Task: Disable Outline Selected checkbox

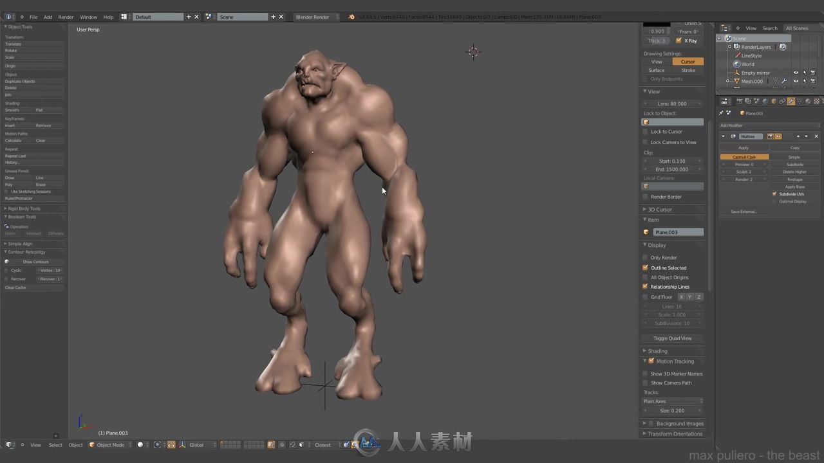Action: tap(646, 268)
